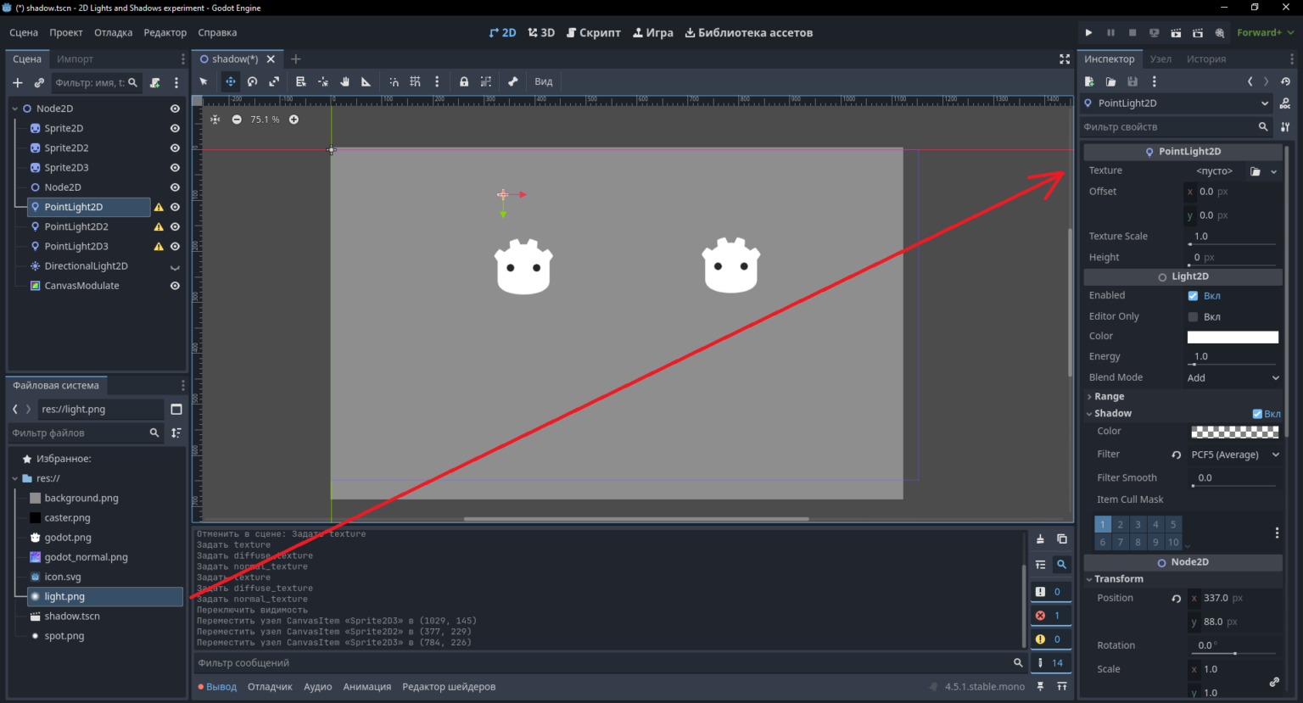
Task: Switch to the Скрипт workspace
Action: coord(594,32)
